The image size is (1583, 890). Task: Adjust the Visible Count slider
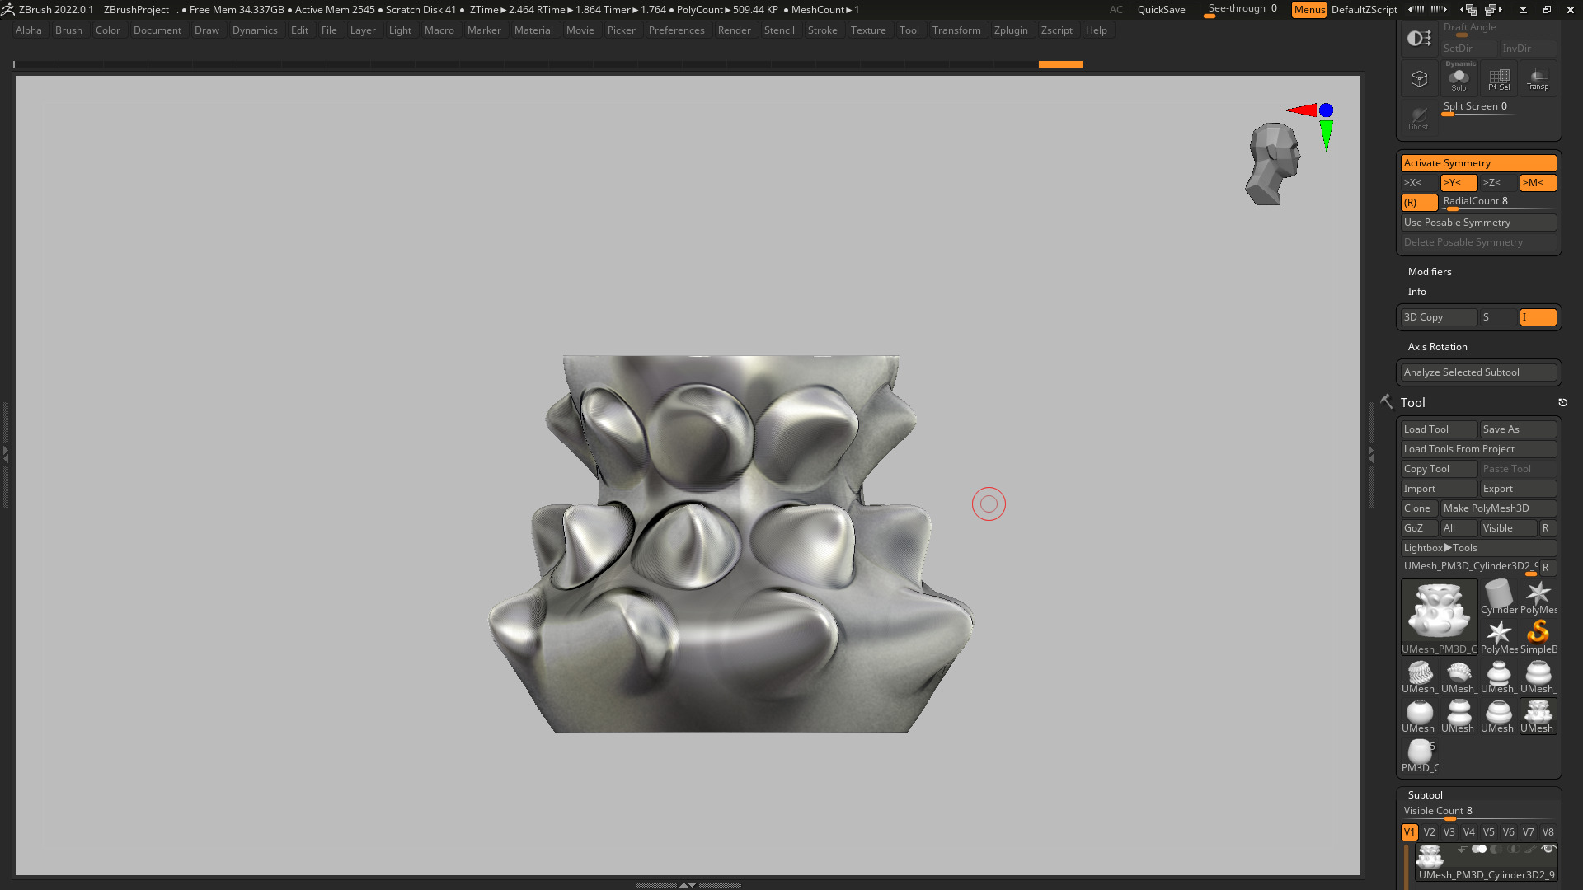tap(1479, 813)
